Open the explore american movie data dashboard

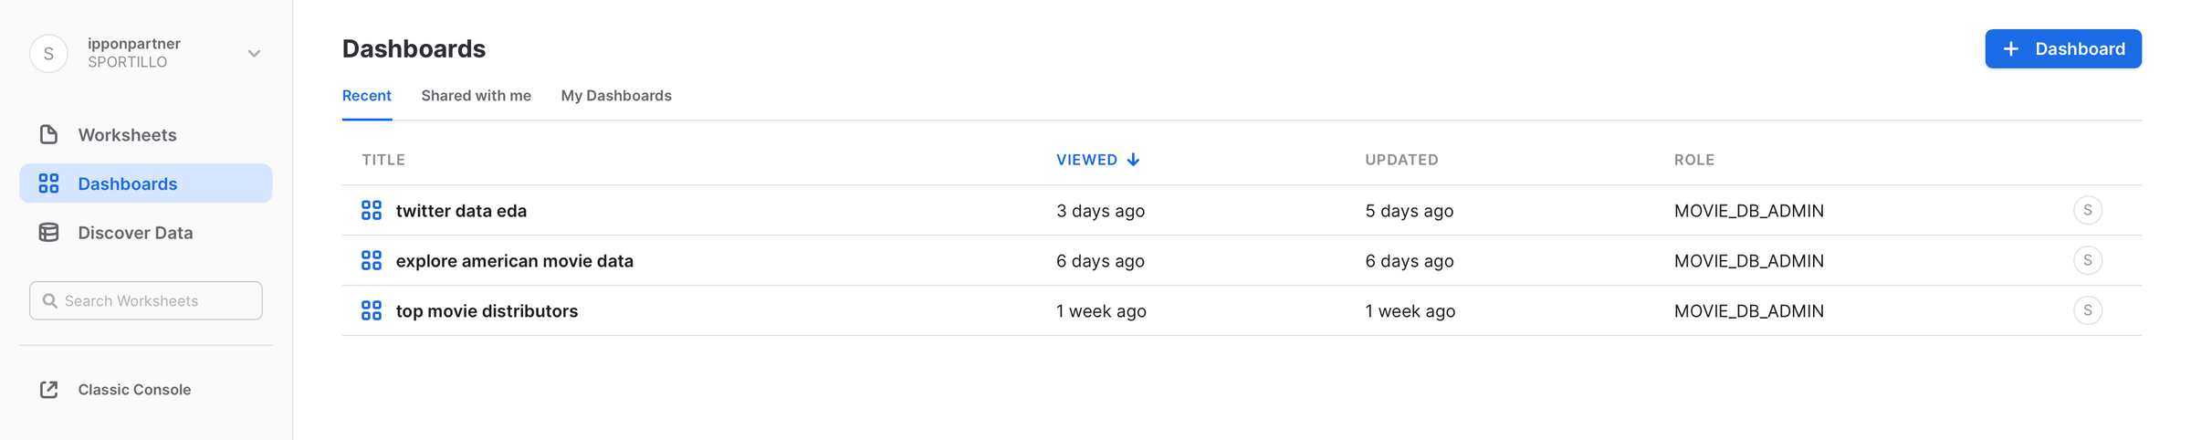point(514,261)
